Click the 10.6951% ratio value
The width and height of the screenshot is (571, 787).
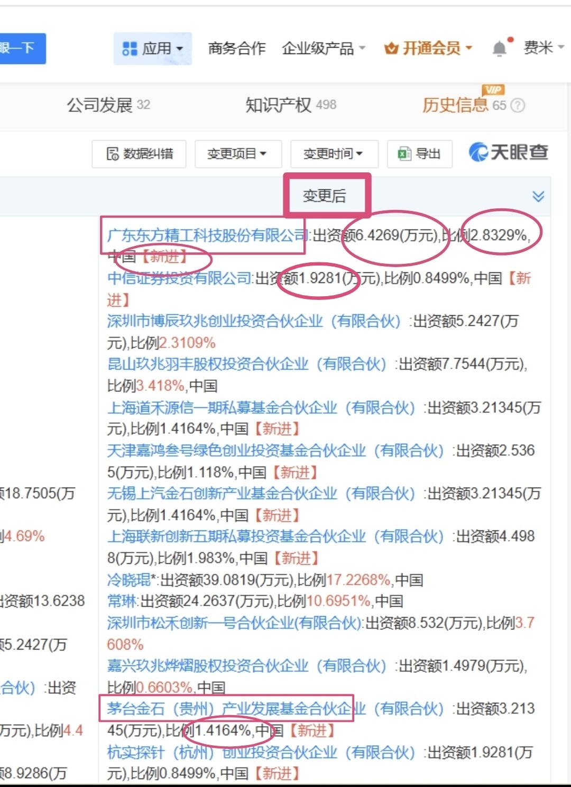click(x=338, y=601)
